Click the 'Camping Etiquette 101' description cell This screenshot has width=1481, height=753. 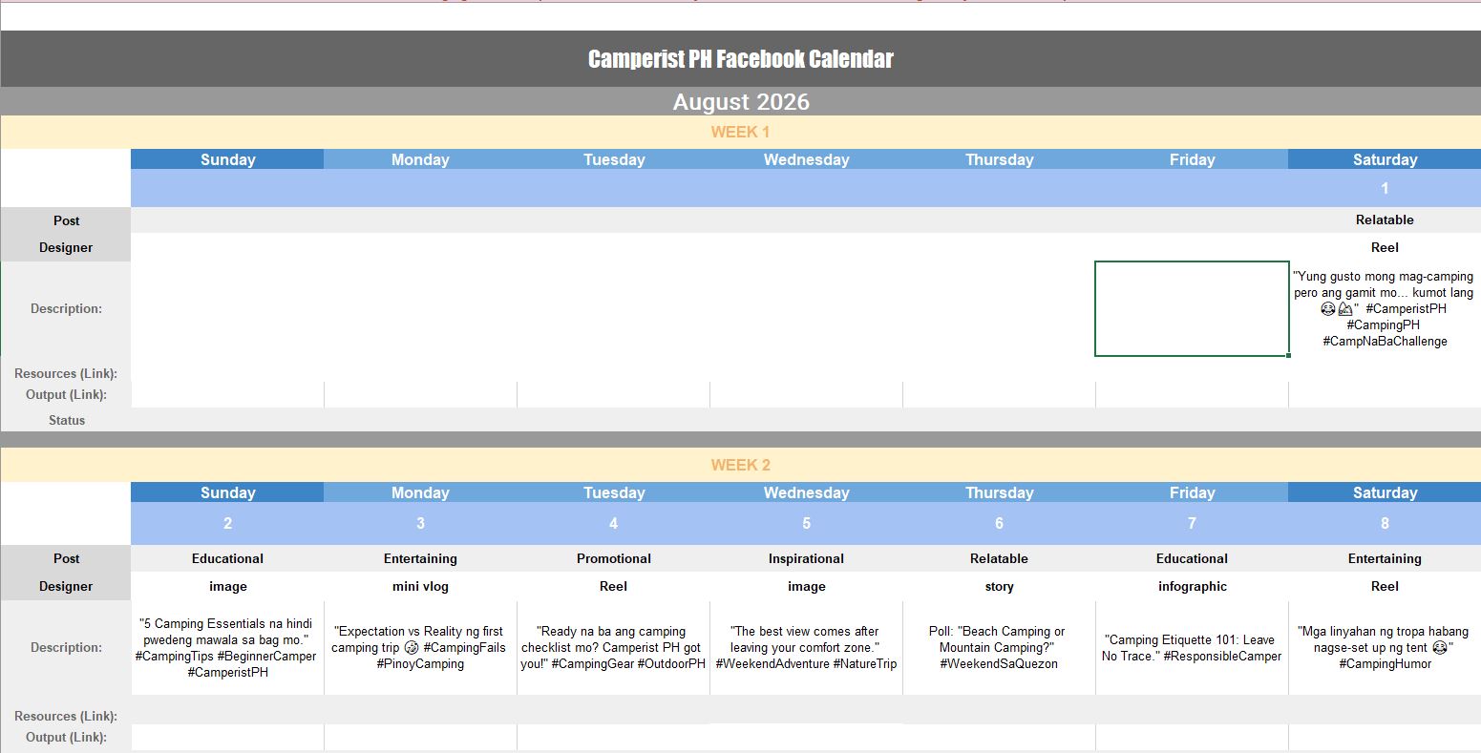pyautogui.click(x=1192, y=647)
